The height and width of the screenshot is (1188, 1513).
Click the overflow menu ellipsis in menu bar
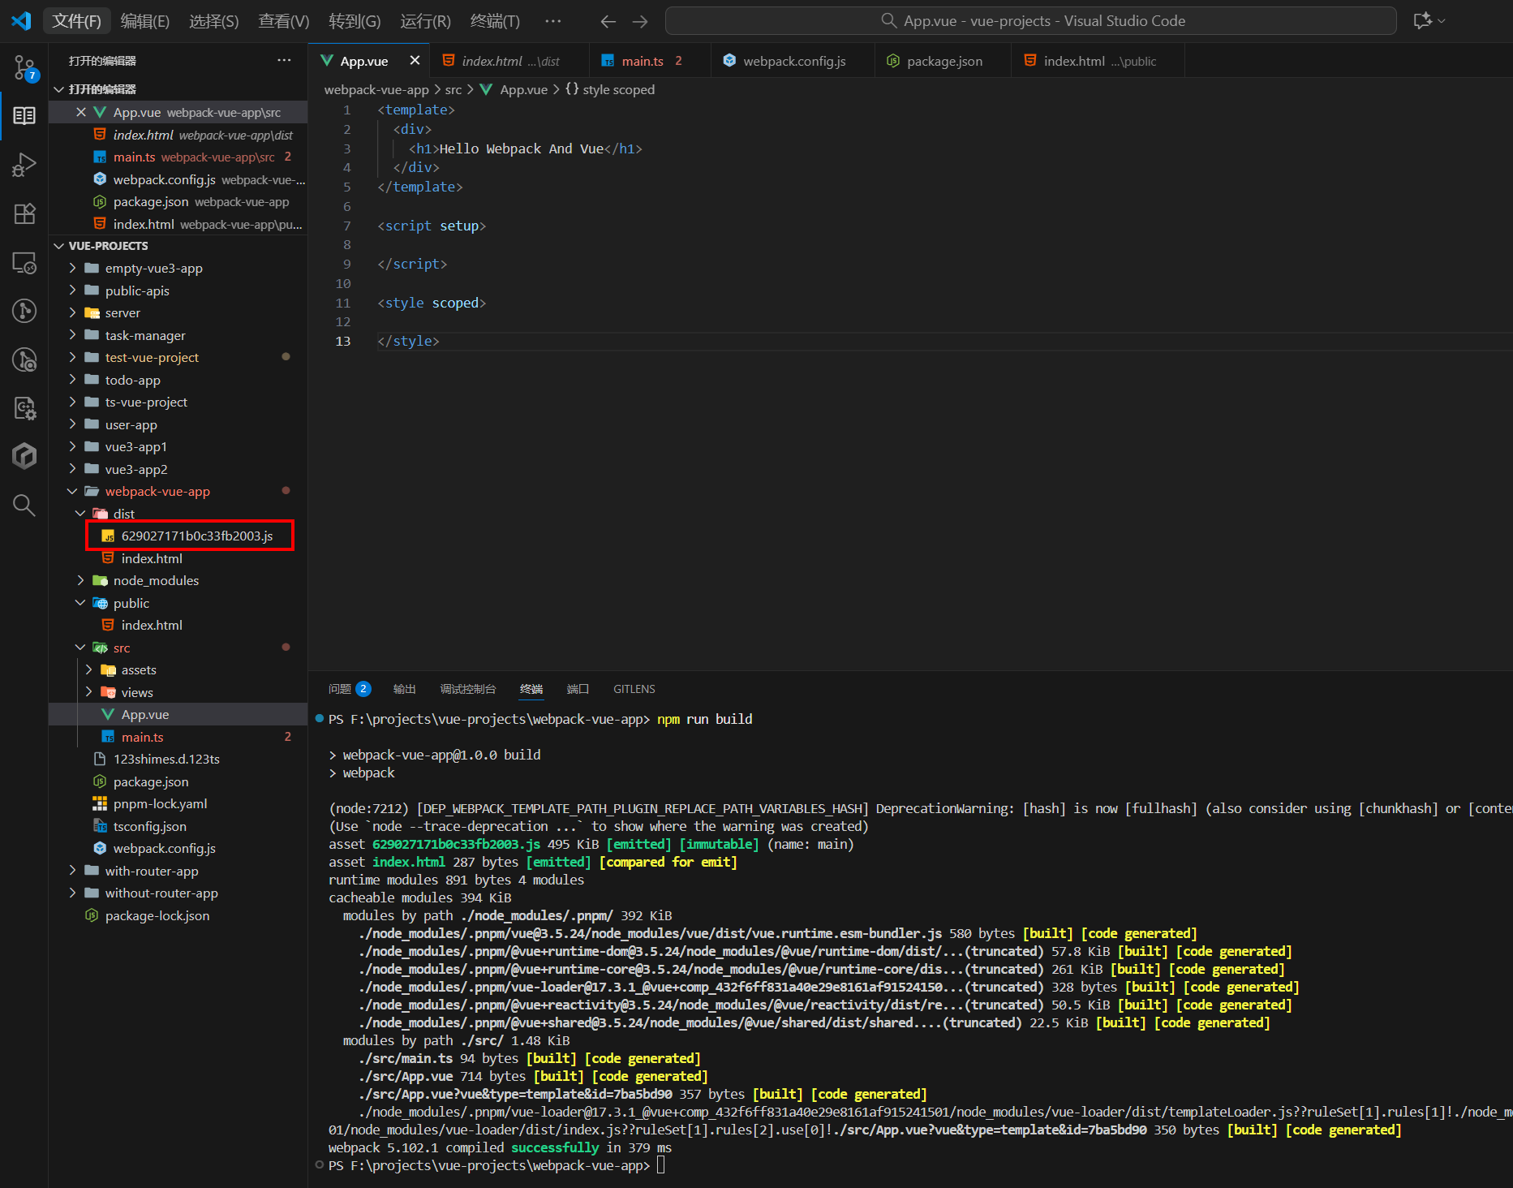pyautogui.click(x=552, y=21)
